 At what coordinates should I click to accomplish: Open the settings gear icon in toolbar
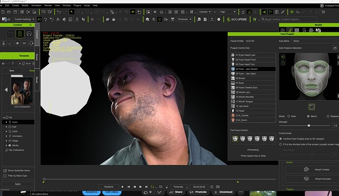pos(219,20)
